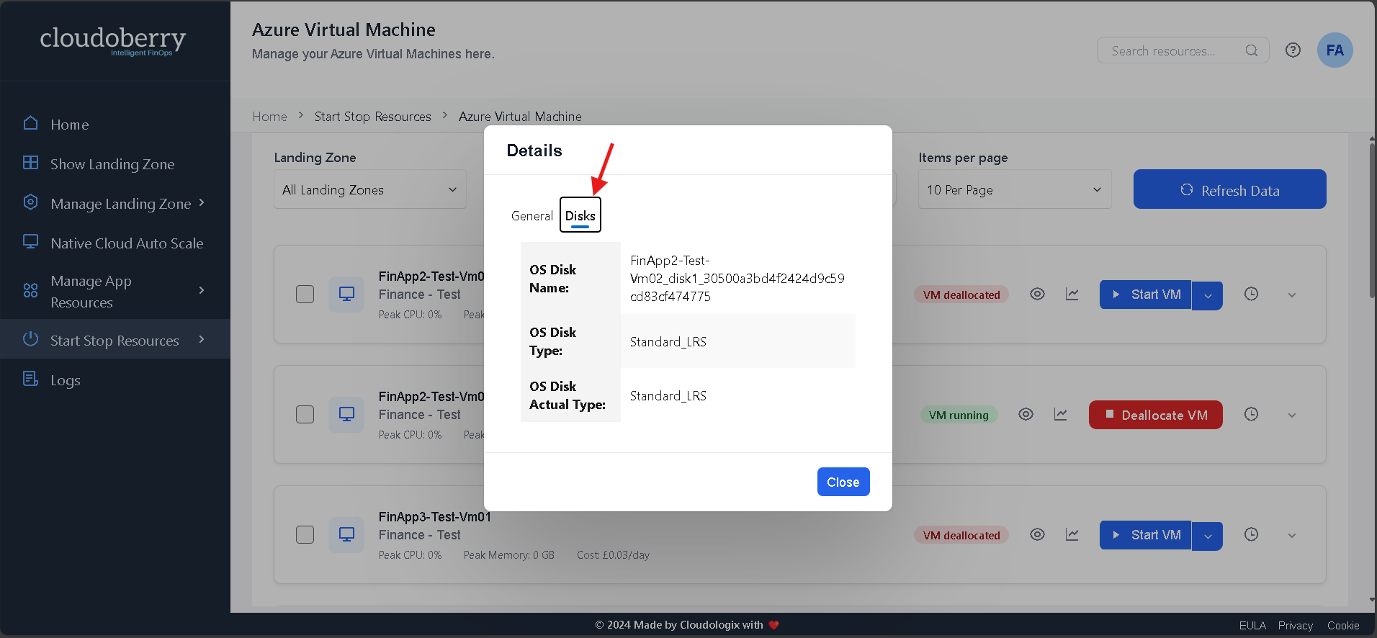Open Native Cloud Auto Scale menu item
Image resolution: width=1377 pixels, height=638 pixels.
pos(127,243)
